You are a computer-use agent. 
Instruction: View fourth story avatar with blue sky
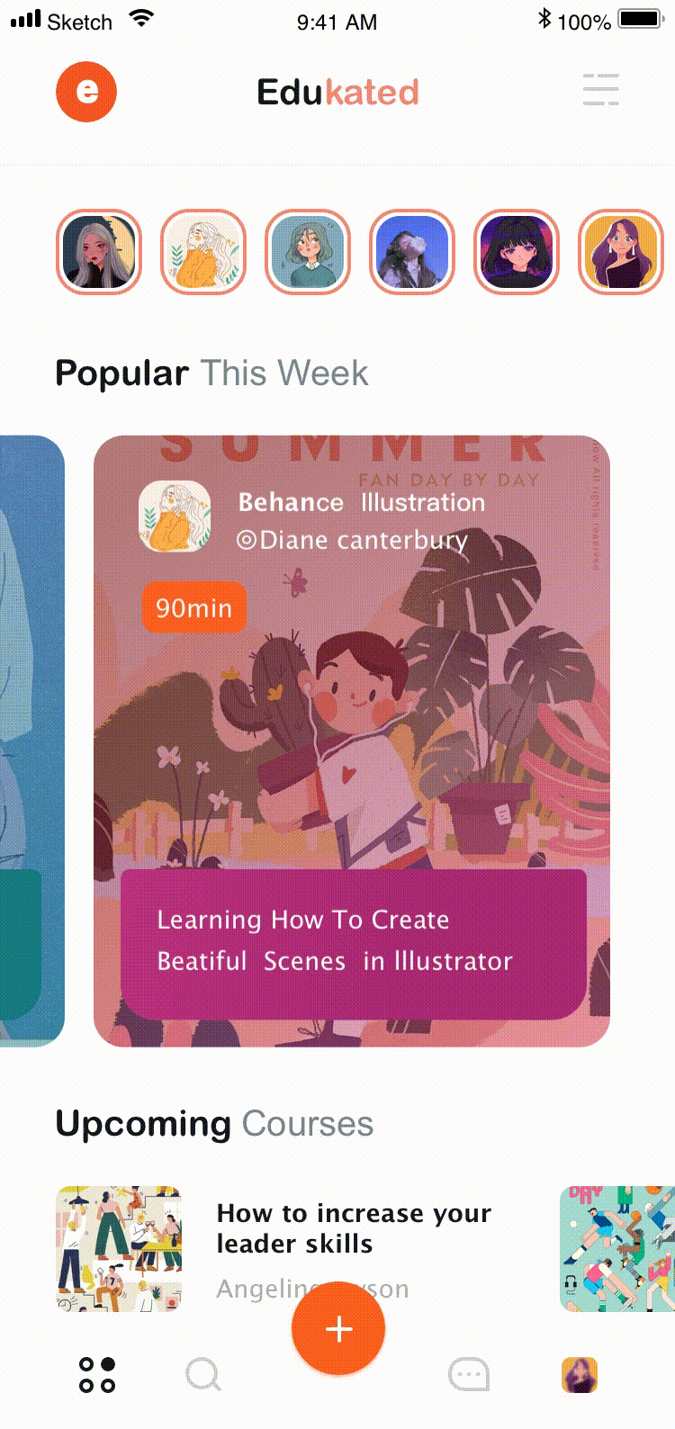click(x=412, y=252)
